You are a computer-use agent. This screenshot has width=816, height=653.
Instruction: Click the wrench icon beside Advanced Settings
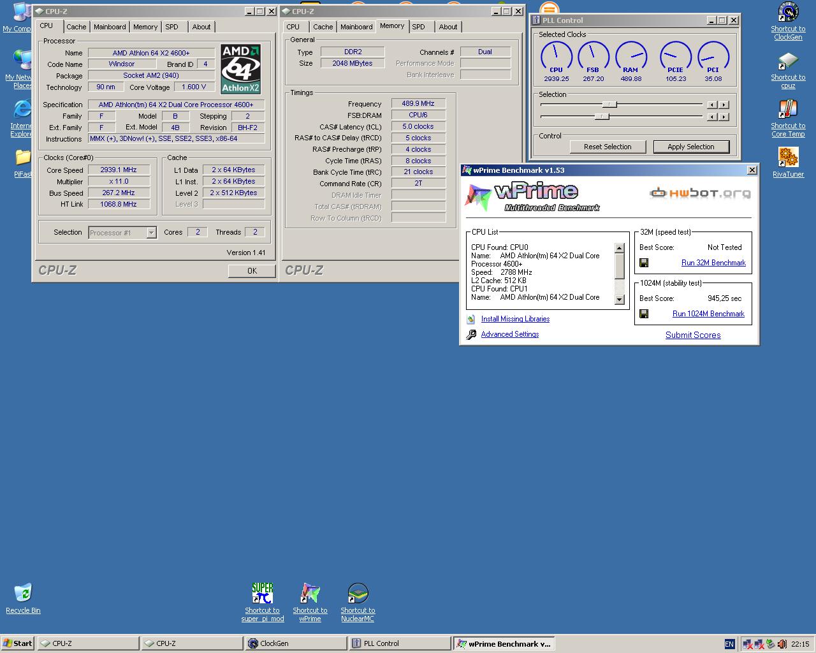[471, 334]
